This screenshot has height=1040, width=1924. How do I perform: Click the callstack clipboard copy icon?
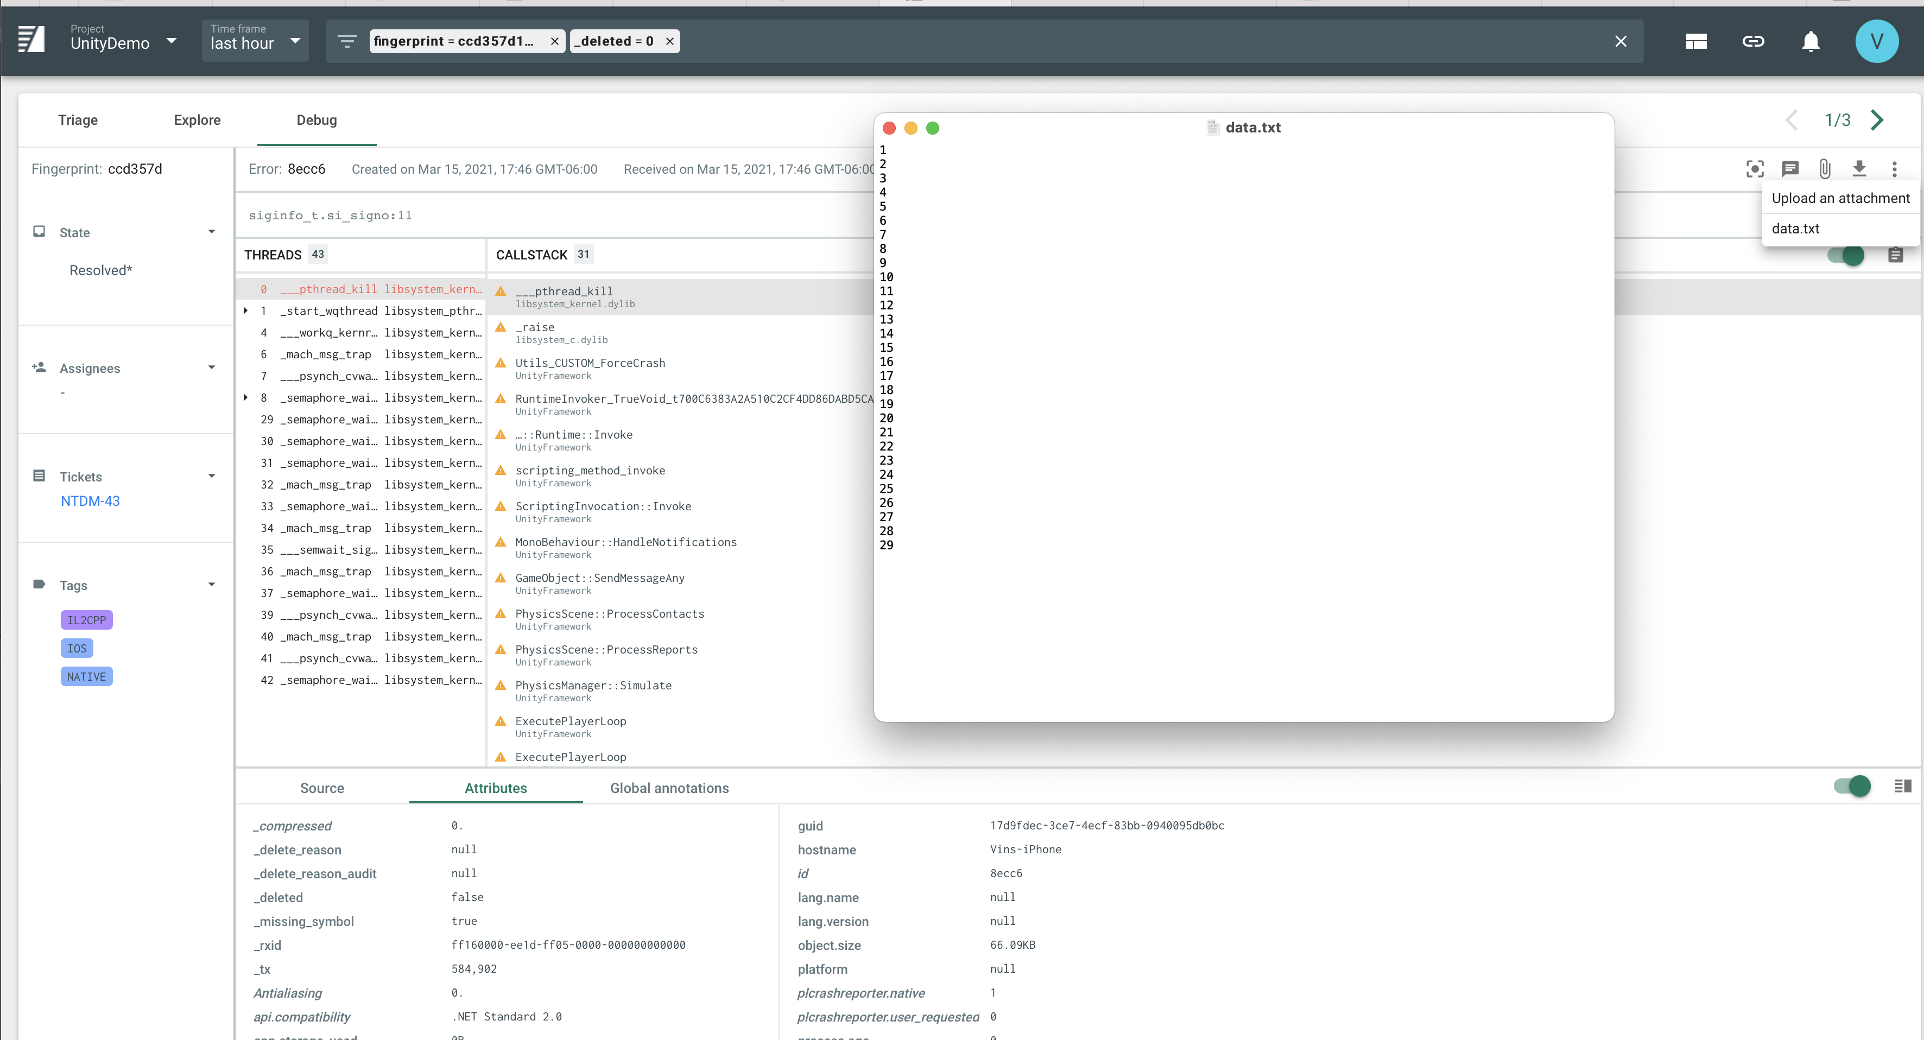(1895, 255)
